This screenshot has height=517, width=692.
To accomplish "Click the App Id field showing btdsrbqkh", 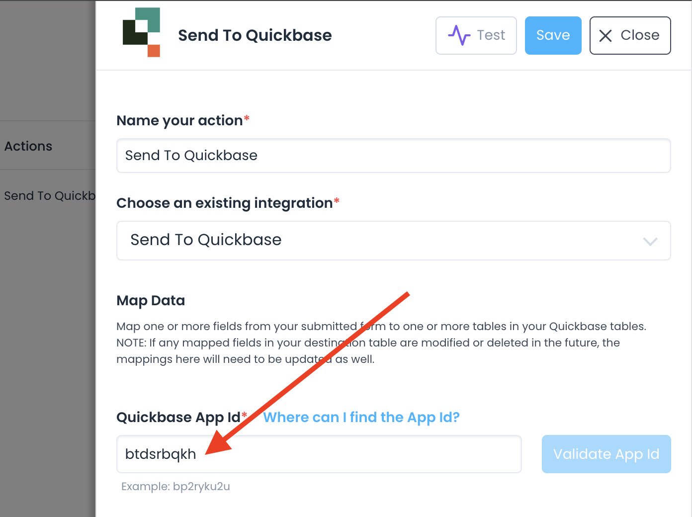I will 319,454.
